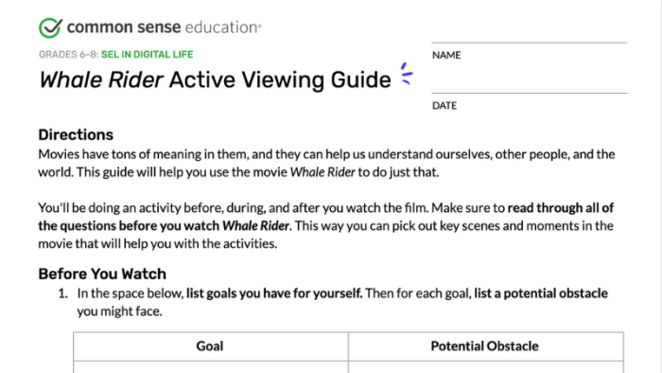Click the blank line above DATE

tap(529, 93)
